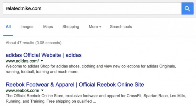Switch to the Images tab
This screenshot has width=196, height=105.
(27, 27)
